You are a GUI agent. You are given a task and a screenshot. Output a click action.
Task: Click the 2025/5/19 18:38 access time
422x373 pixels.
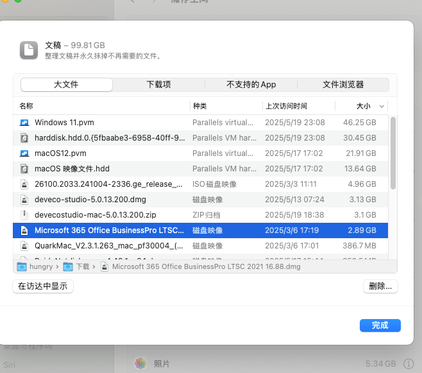(294, 215)
